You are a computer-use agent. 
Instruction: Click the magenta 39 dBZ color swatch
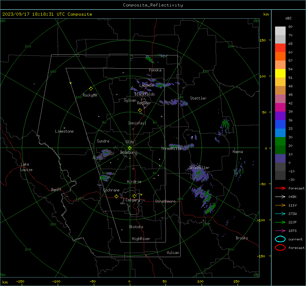280,107
